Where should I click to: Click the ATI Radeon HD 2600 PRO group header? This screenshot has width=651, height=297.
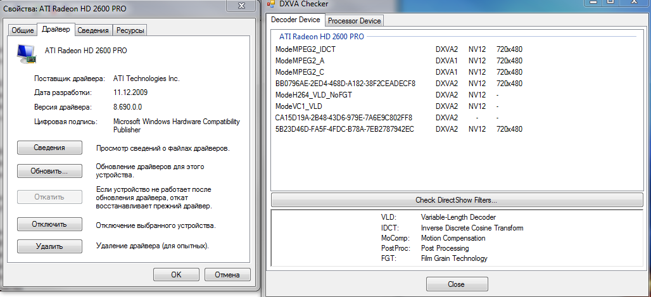[x=321, y=37]
